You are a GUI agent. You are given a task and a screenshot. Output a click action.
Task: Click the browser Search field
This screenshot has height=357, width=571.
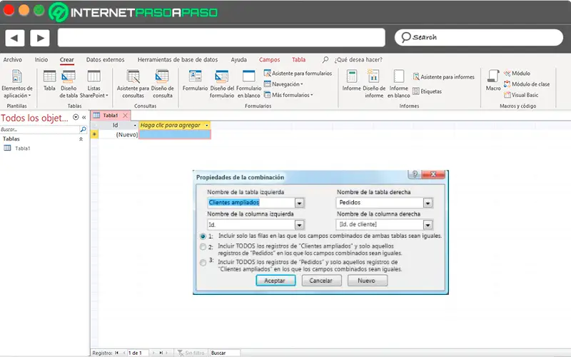[x=478, y=38]
